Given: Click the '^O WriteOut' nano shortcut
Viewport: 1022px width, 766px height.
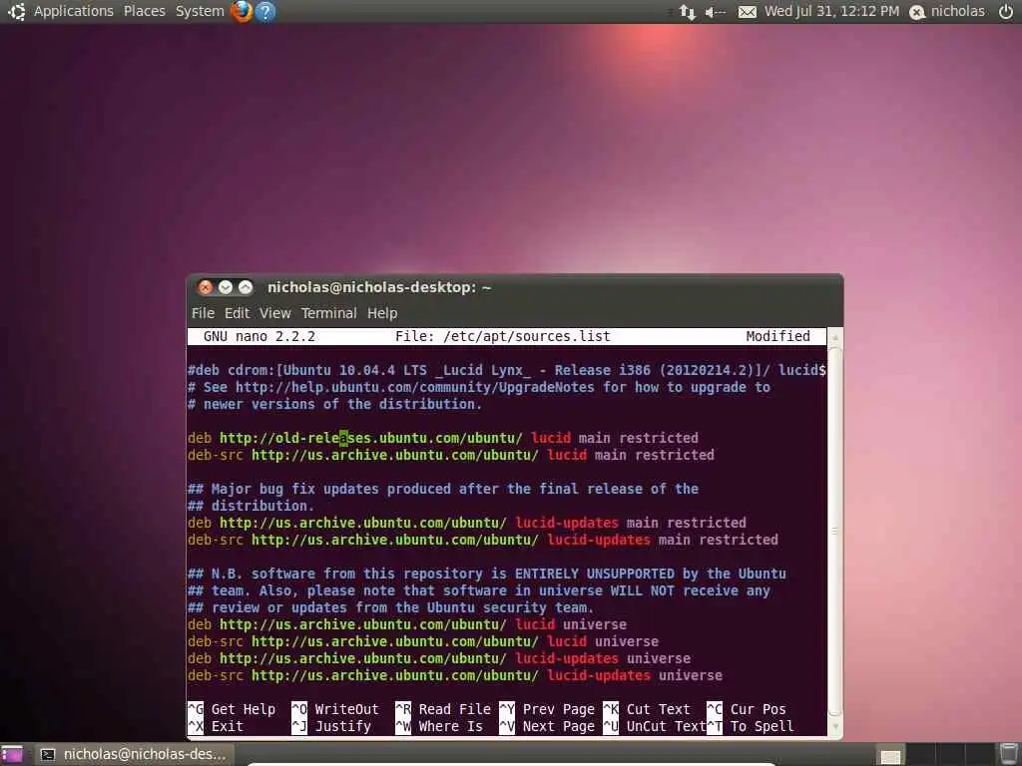Looking at the screenshot, I should click(x=335, y=709).
